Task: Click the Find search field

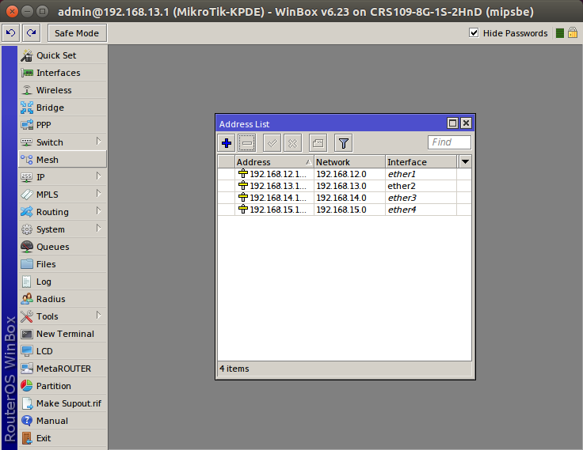Action: pos(449,142)
